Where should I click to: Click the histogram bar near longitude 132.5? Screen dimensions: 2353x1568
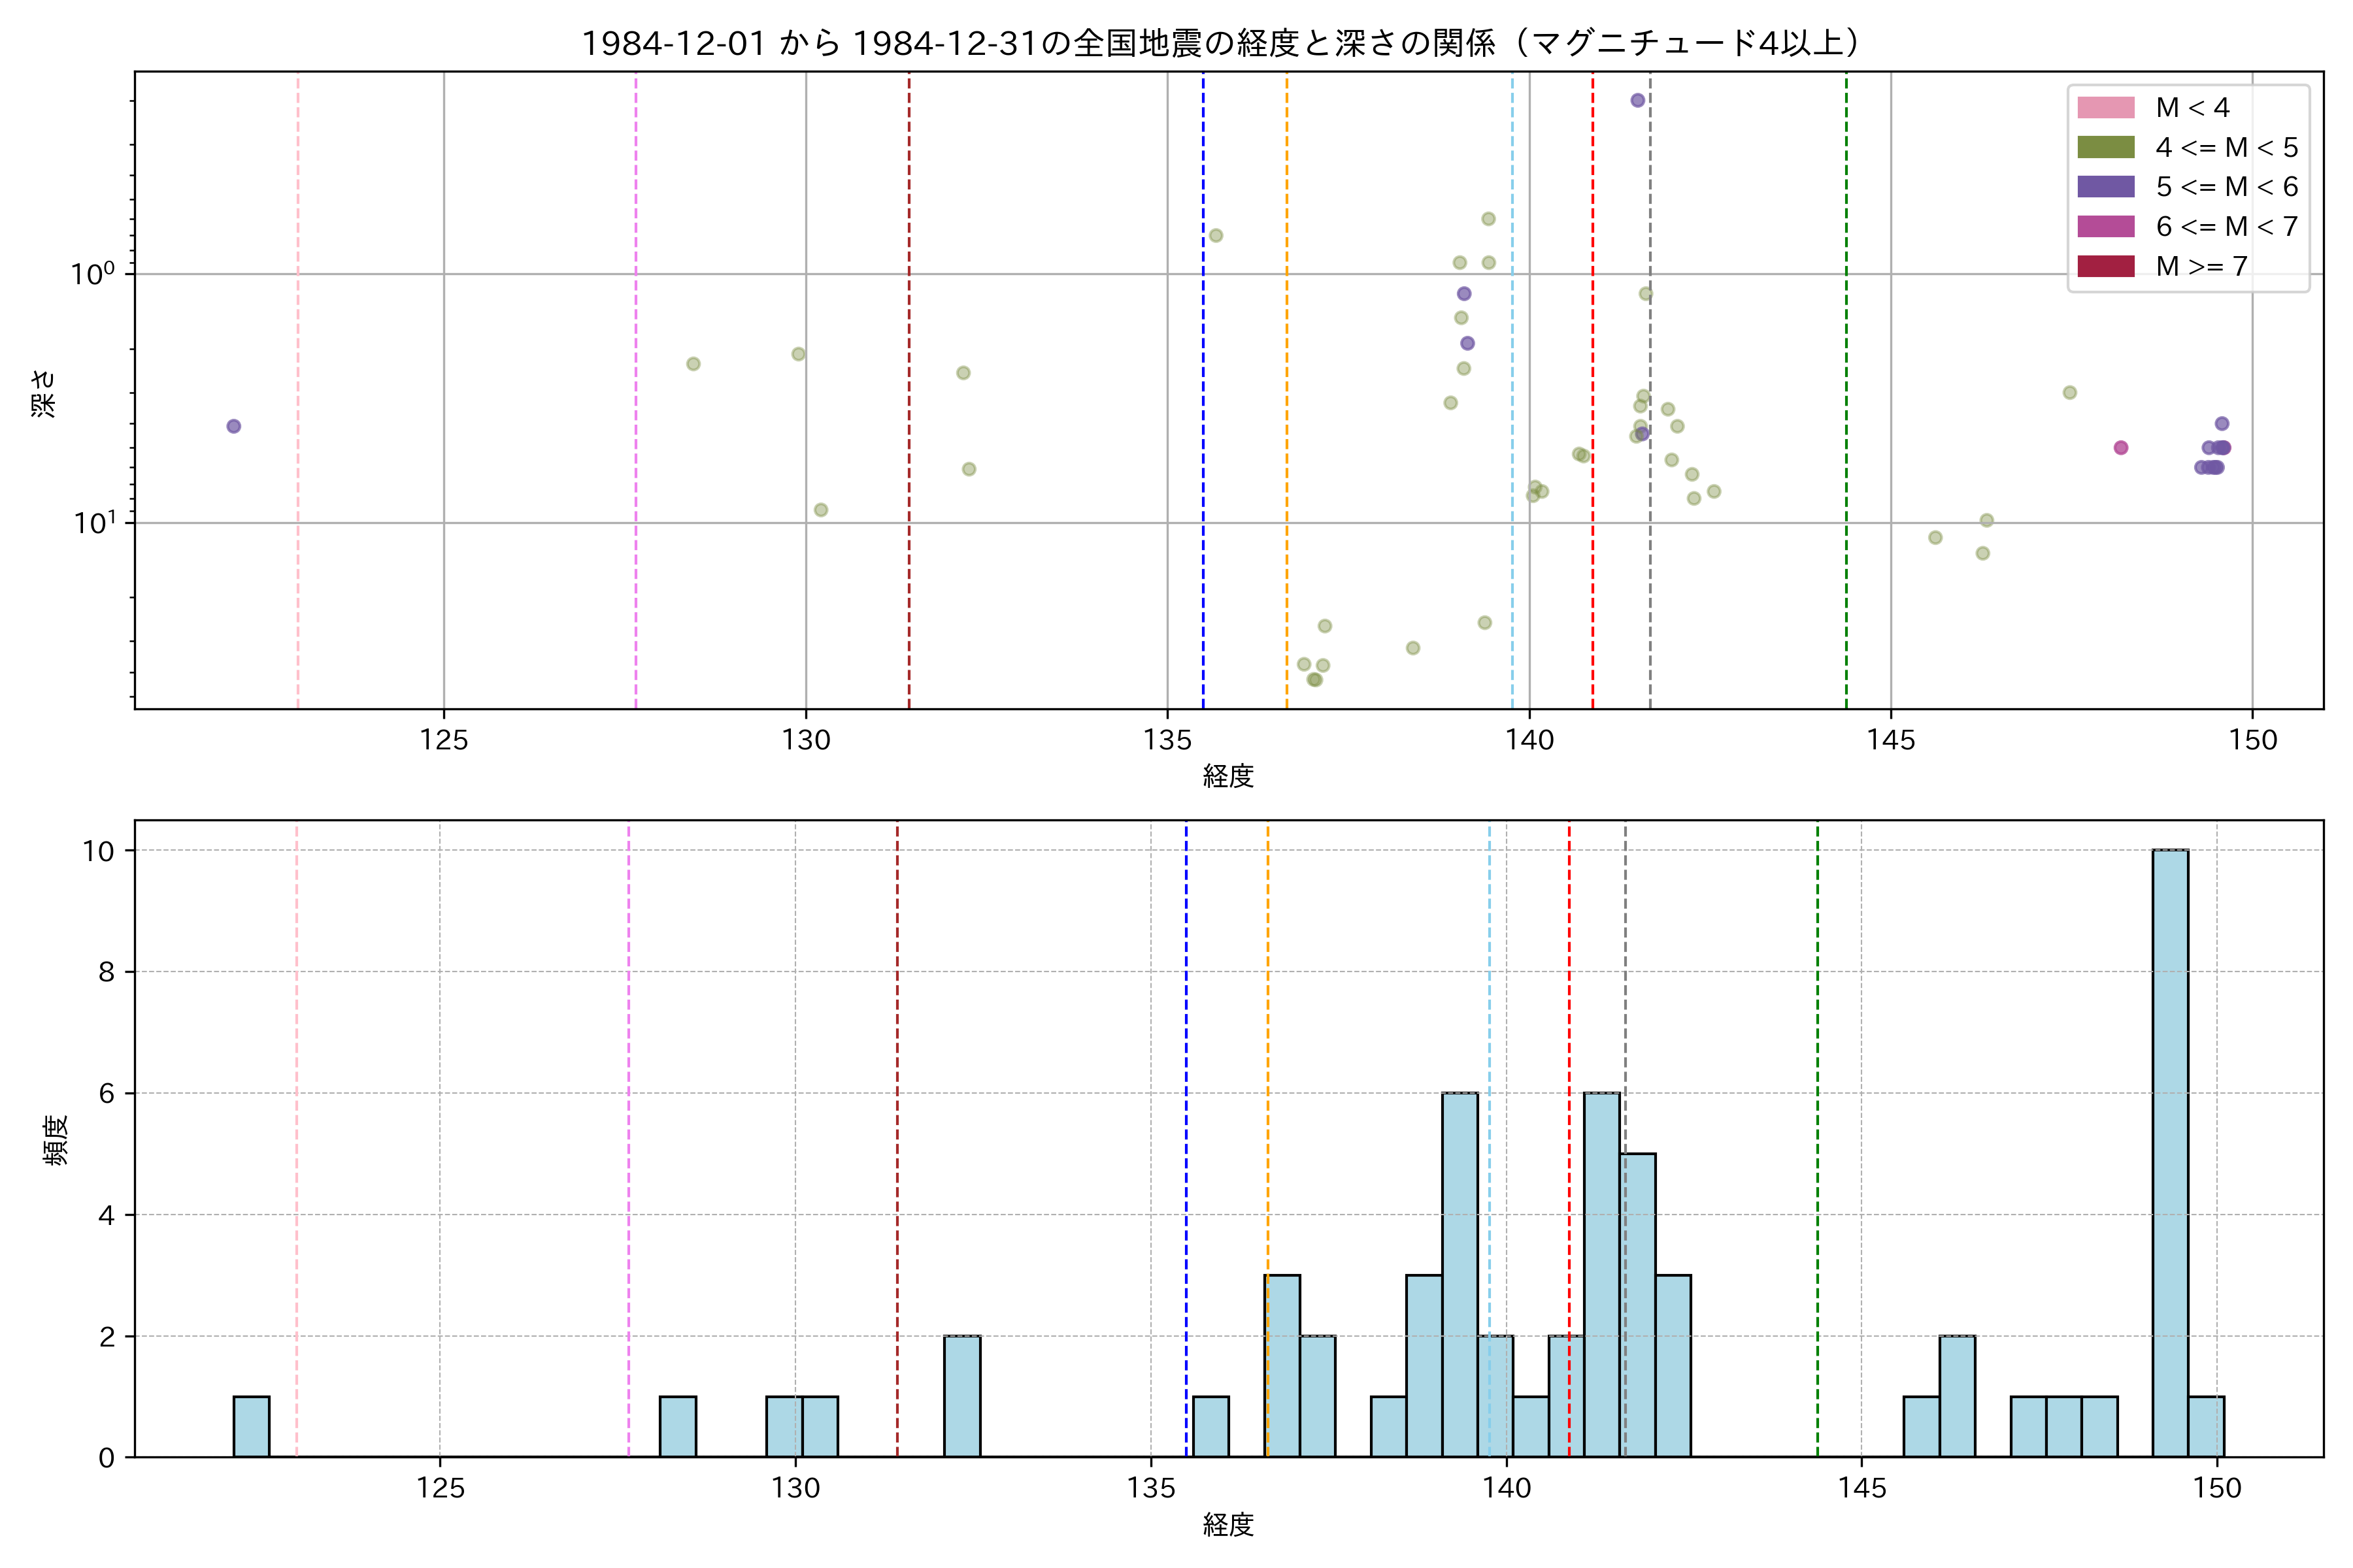point(961,1396)
